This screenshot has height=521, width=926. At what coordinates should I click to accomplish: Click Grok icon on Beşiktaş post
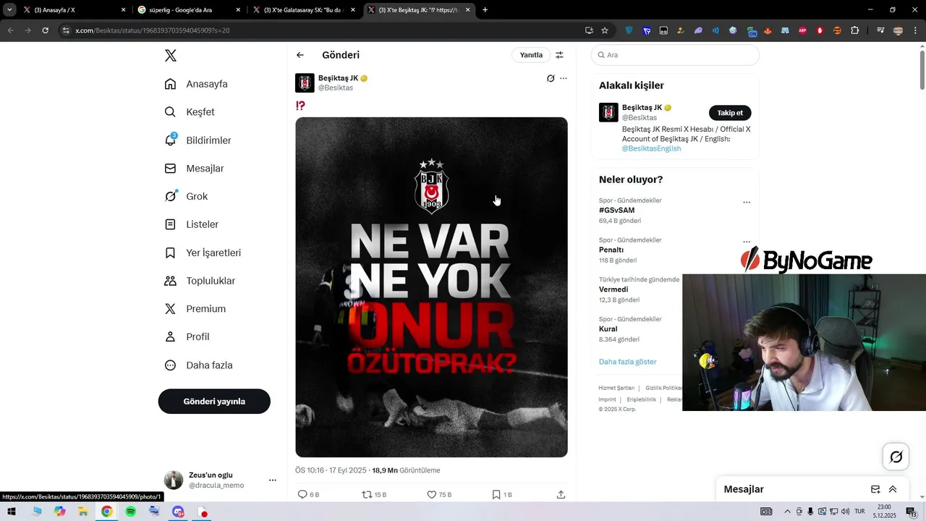point(551,78)
